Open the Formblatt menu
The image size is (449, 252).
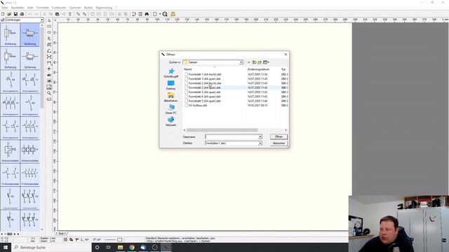click(42, 8)
